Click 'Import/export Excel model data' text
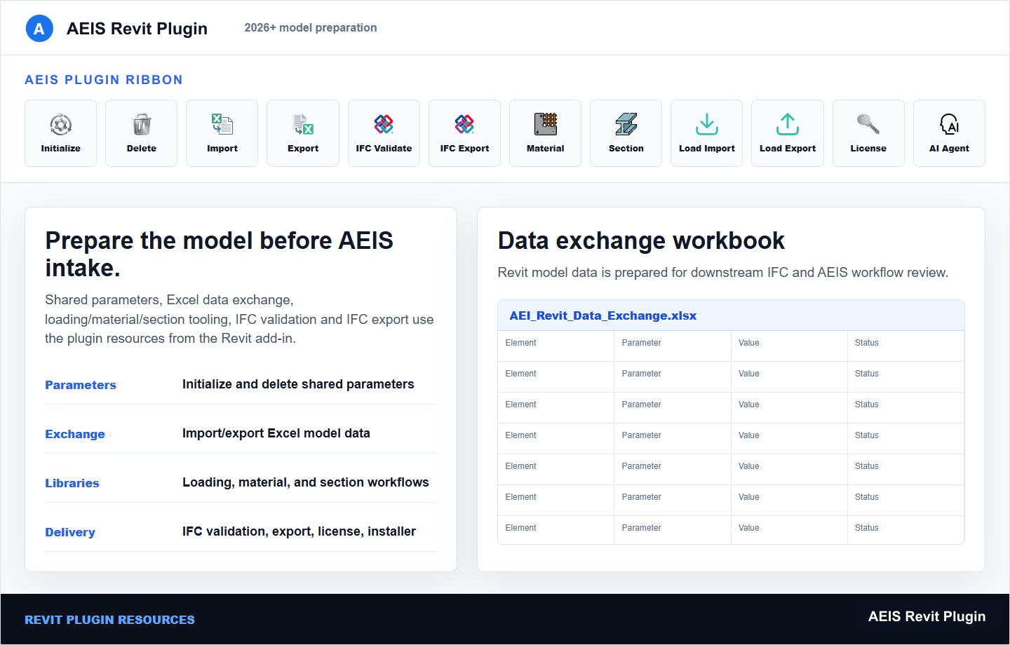The width and height of the screenshot is (1010, 645). pos(276,433)
